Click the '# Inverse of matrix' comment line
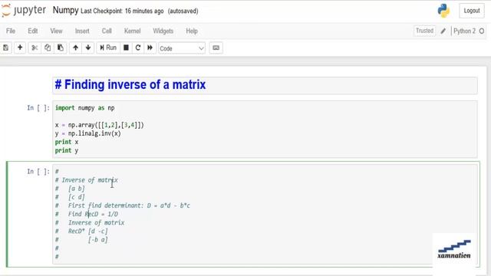The width and height of the screenshot is (491, 276). (x=87, y=180)
